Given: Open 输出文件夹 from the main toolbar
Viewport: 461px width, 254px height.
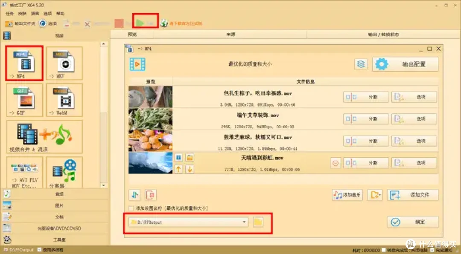Looking at the screenshot, I should pos(20,23).
